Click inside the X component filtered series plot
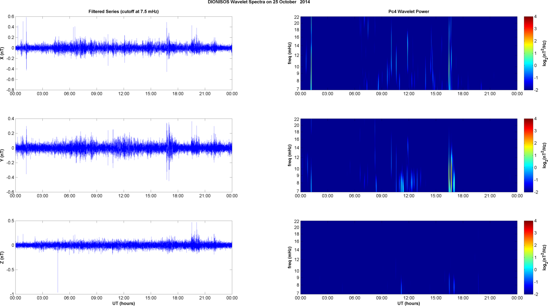This screenshot has width=548, height=306. coord(124,53)
